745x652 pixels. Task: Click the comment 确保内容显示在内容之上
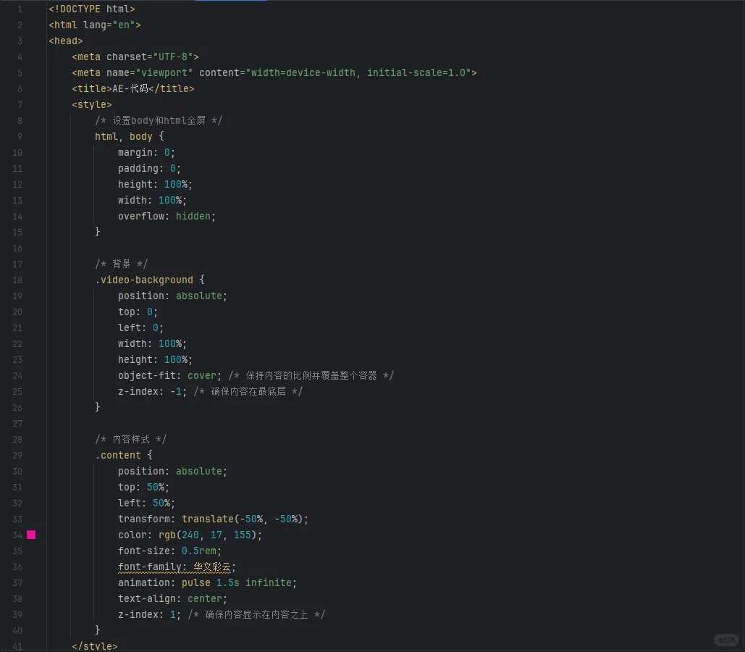(256, 614)
